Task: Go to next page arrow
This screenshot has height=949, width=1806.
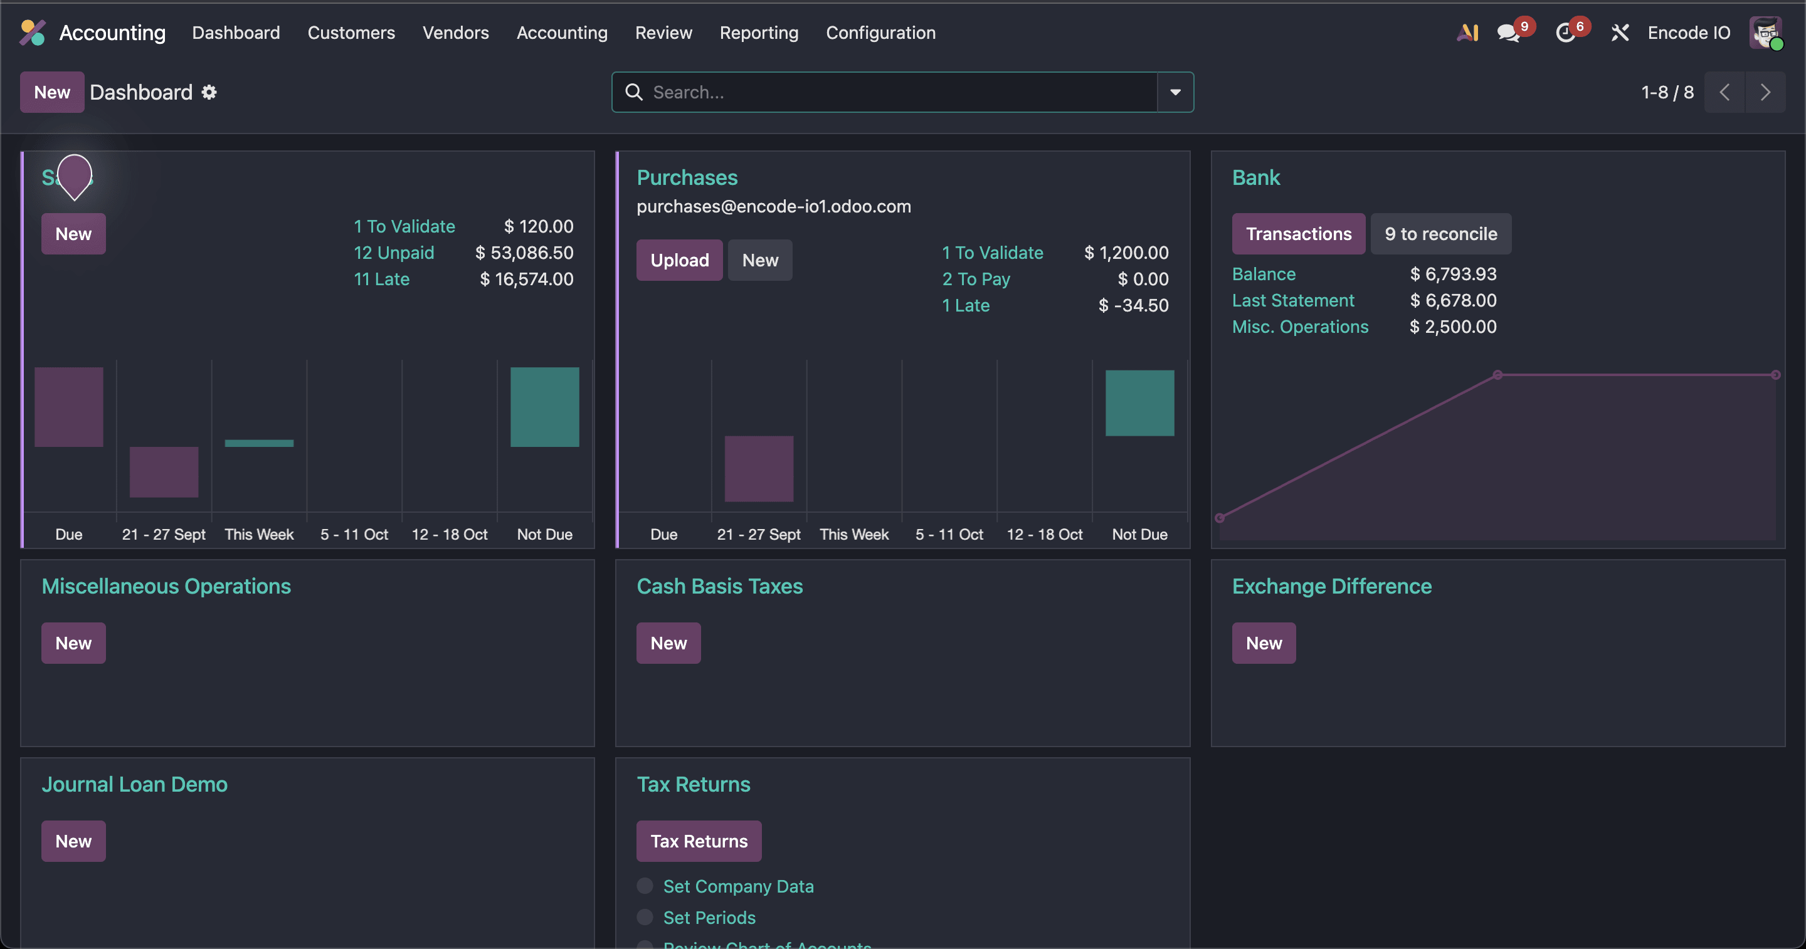Action: click(1765, 92)
